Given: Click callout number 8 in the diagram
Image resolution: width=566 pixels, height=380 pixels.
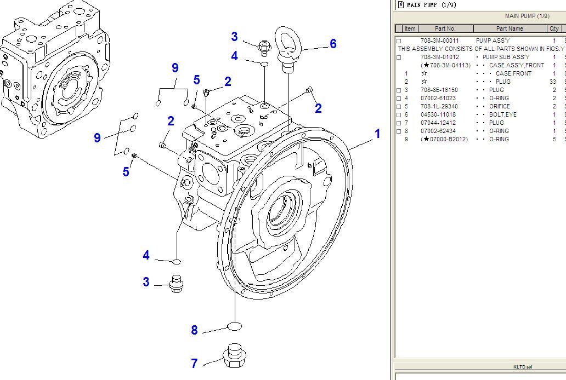Looking at the screenshot, I should (x=194, y=330).
